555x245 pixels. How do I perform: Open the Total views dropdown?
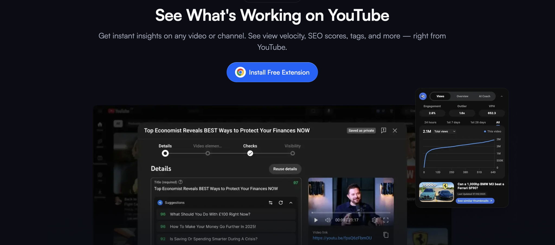click(x=445, y=131)
